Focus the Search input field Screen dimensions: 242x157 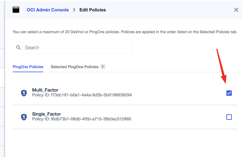tap(73, 48)
